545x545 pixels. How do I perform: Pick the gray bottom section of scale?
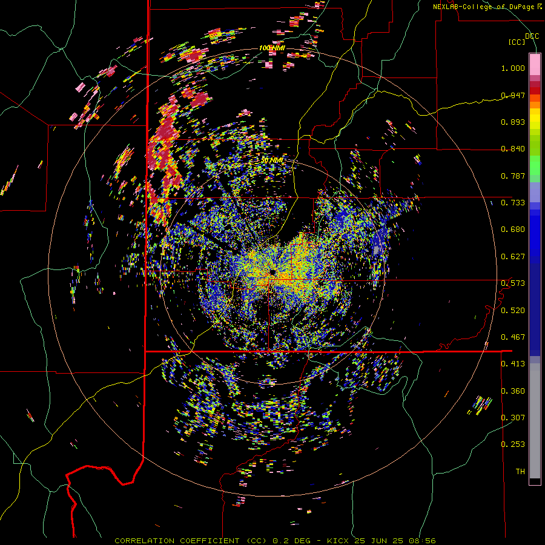535,421
